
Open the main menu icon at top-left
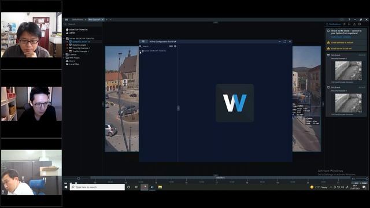click(66, 20)
